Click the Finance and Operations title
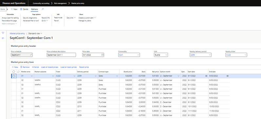The width and height of the screenshot is (261, 119). tap(14, 3)
